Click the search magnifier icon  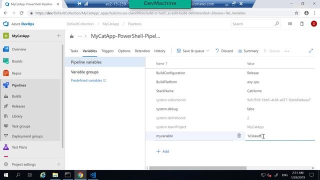(x=276, y=23)
